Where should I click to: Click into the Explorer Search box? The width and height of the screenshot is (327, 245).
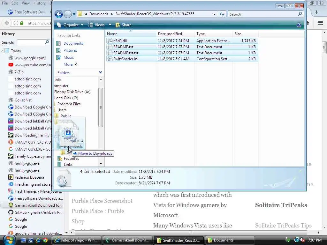pyautogui.click(x=263, y=14)
